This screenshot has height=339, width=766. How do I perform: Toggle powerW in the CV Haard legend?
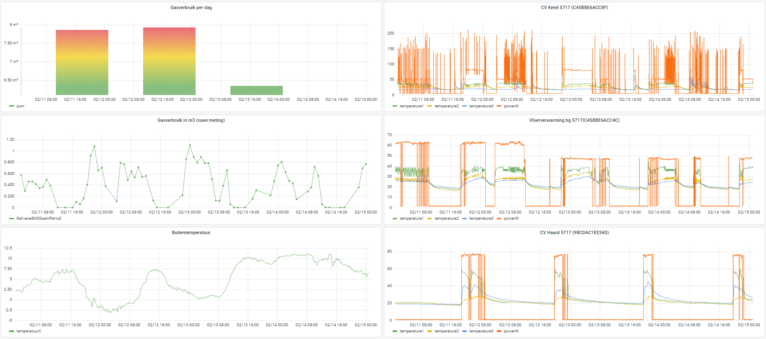coord(511,331)
